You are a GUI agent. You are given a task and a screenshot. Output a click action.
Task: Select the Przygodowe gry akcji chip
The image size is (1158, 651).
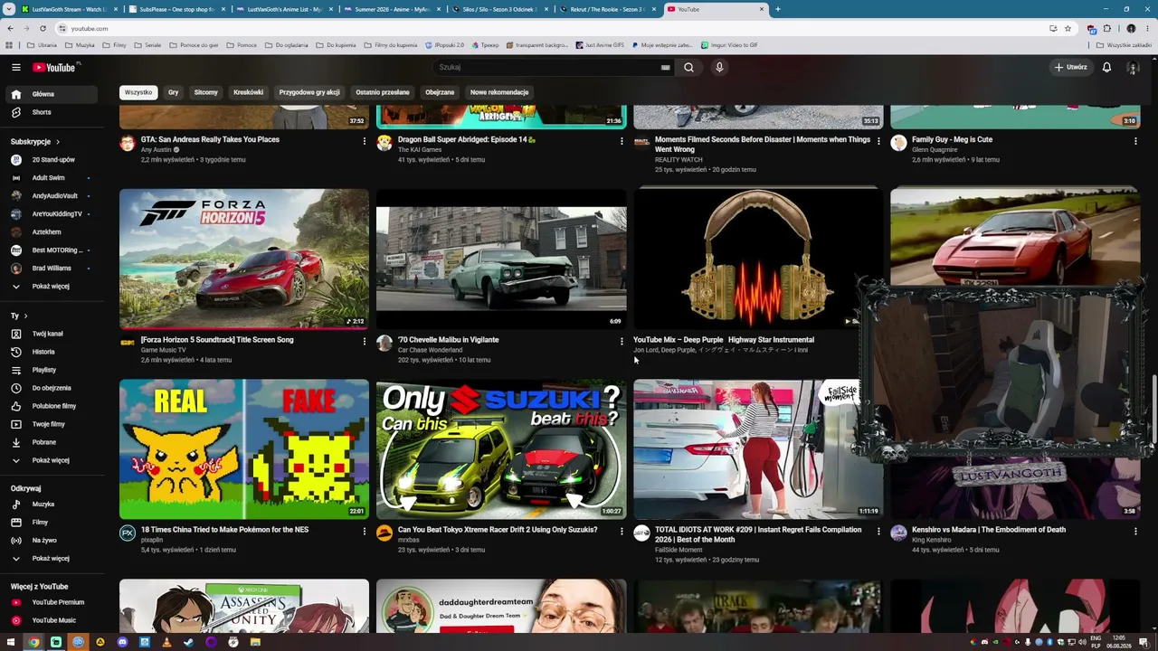click(309, 92)
